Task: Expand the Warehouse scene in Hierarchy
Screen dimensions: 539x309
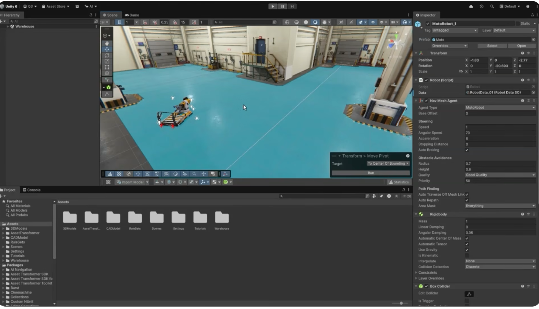Action: tap(8, 26)
